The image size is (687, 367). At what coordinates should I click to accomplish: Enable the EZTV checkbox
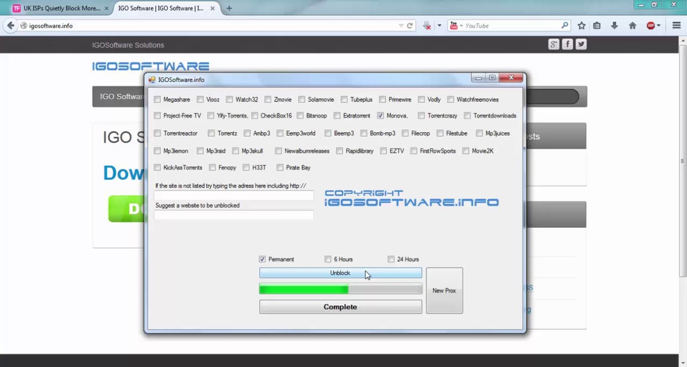[x=384, y=151]
